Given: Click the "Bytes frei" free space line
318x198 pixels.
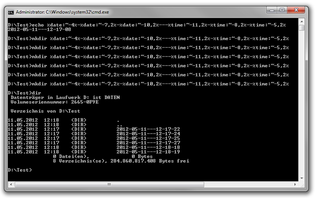Looking at the screenshot, I should tap(121, 161).
